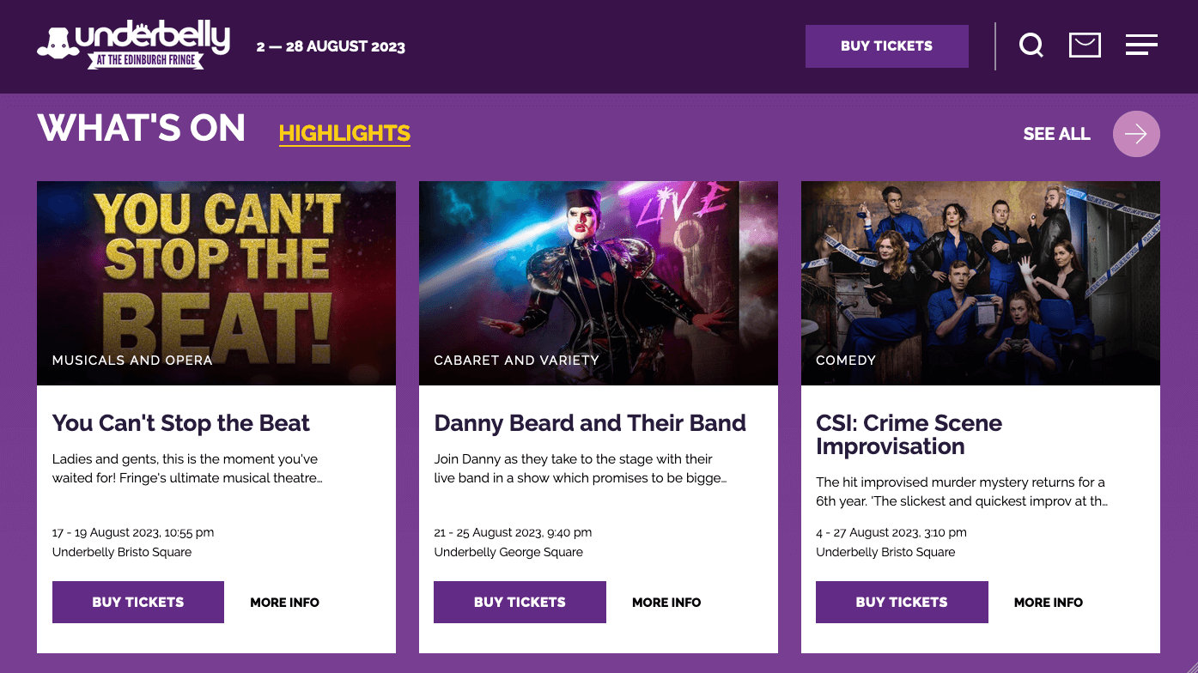Buy tickets for CSI: Crime Scene Improvisation
The width and height of the screenshot is (1198, 673).
[902, 603]
